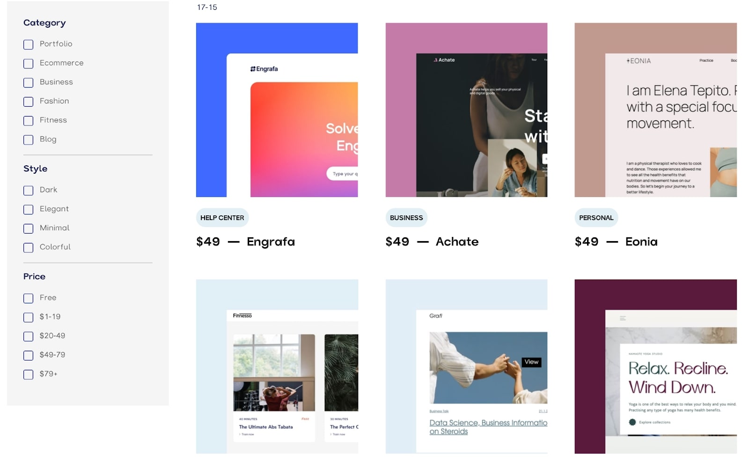Tick the Business category checkbox

click(x=29, y=83)
